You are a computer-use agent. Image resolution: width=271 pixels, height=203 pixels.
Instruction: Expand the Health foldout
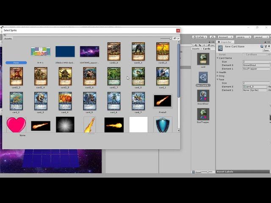[x=218, y=72]
